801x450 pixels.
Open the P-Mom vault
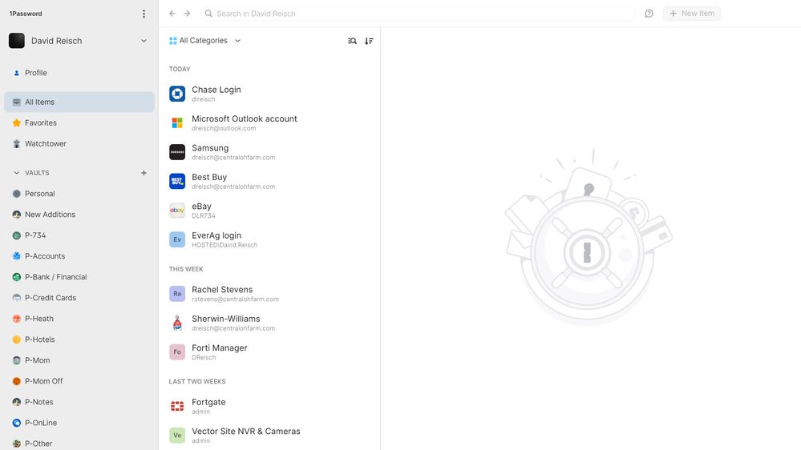tap(79, 360)
